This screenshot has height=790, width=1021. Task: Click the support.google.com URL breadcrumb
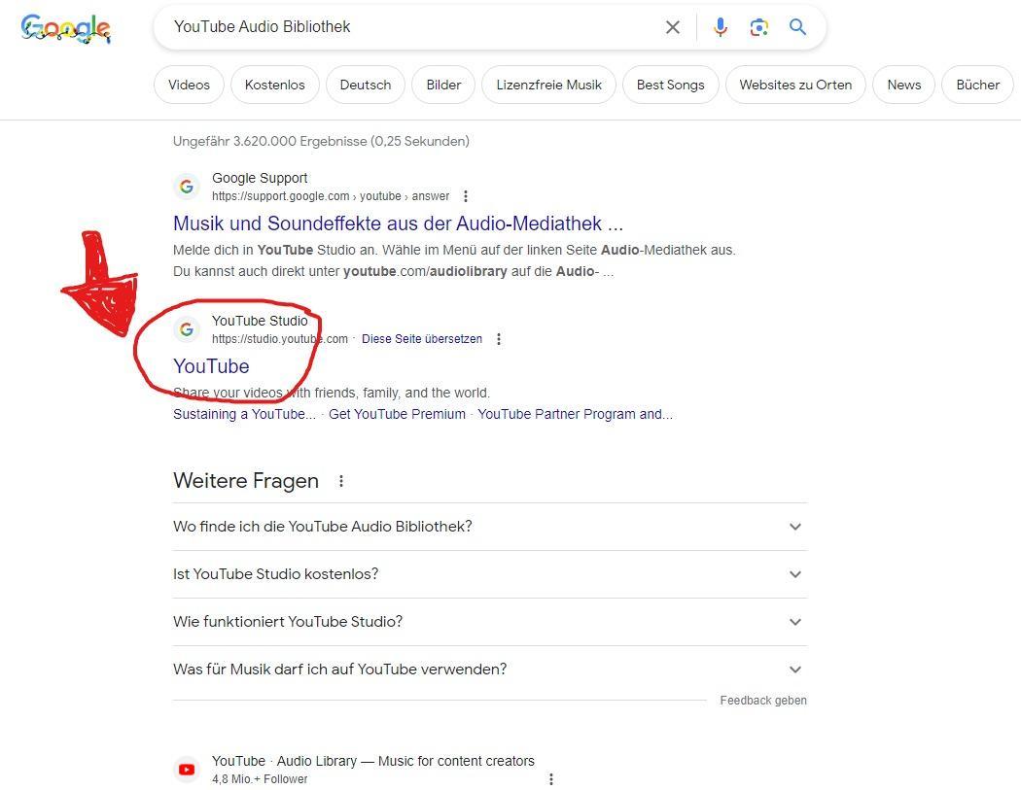pos(331,196)
